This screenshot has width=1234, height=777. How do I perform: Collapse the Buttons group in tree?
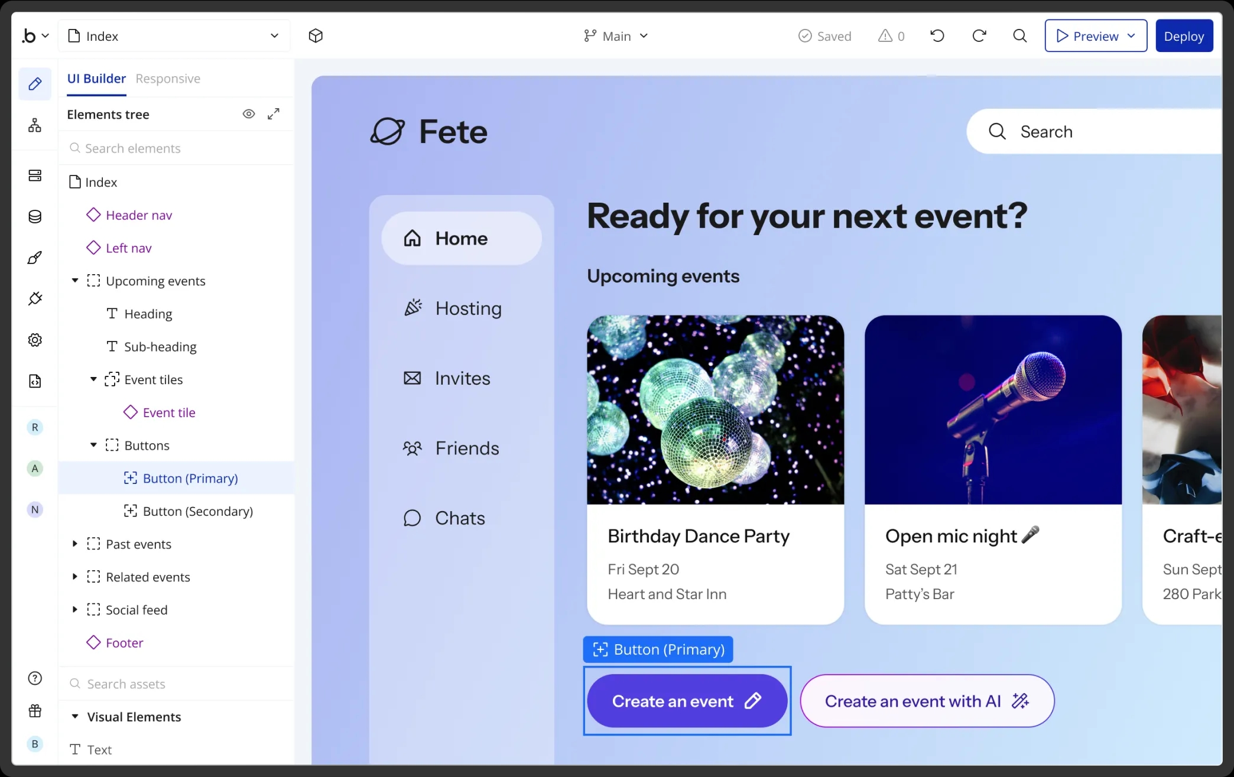coord(93,445)
